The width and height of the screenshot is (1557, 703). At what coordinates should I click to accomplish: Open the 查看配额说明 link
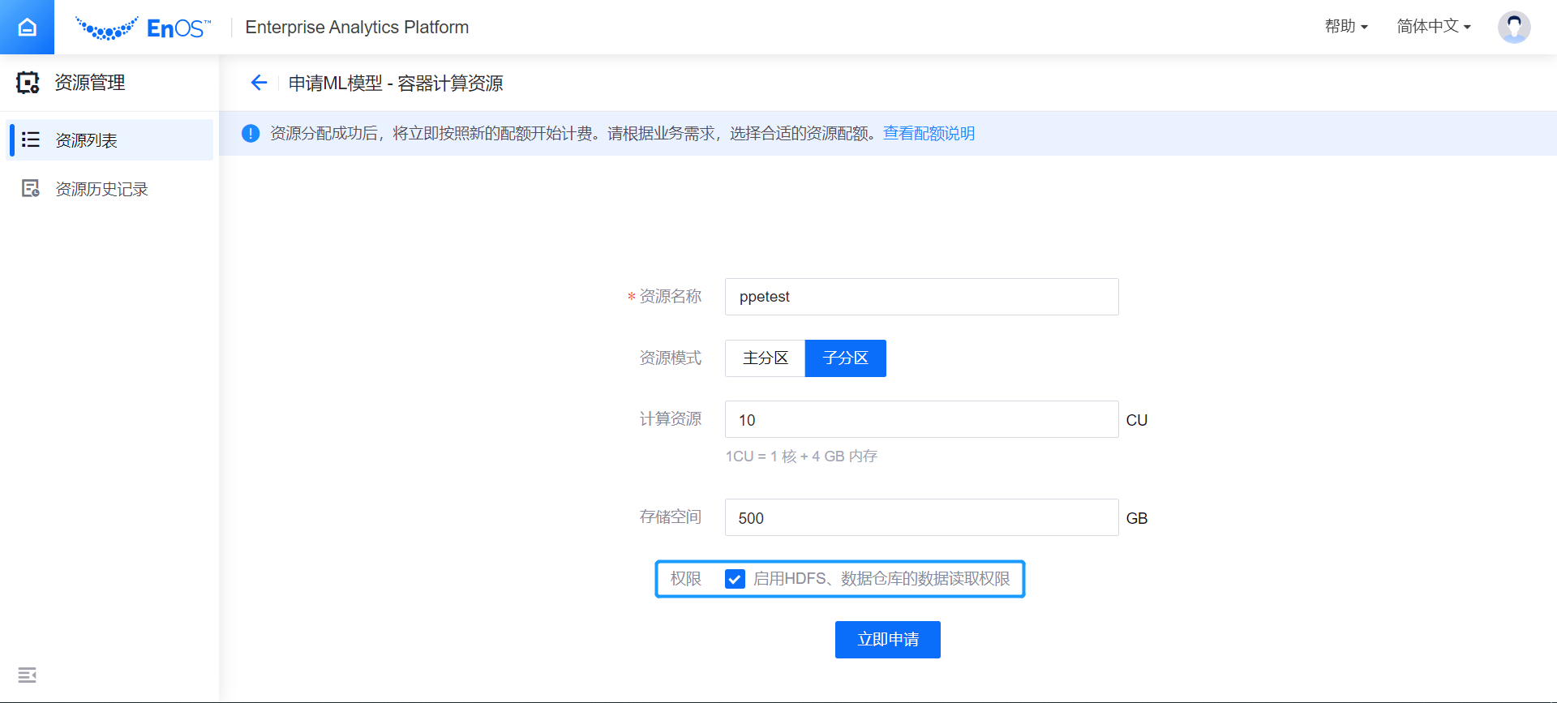tap(929, 134)
